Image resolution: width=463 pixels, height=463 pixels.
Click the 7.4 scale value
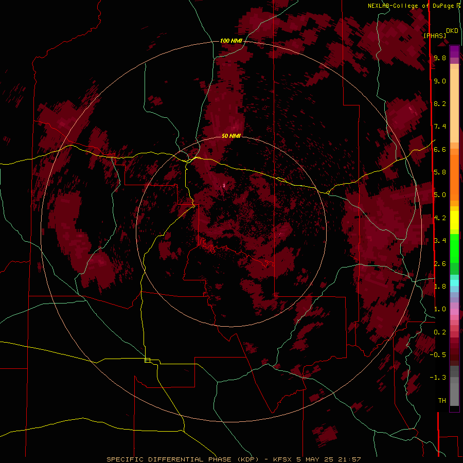pyautogui.click(x=440, y=127)
